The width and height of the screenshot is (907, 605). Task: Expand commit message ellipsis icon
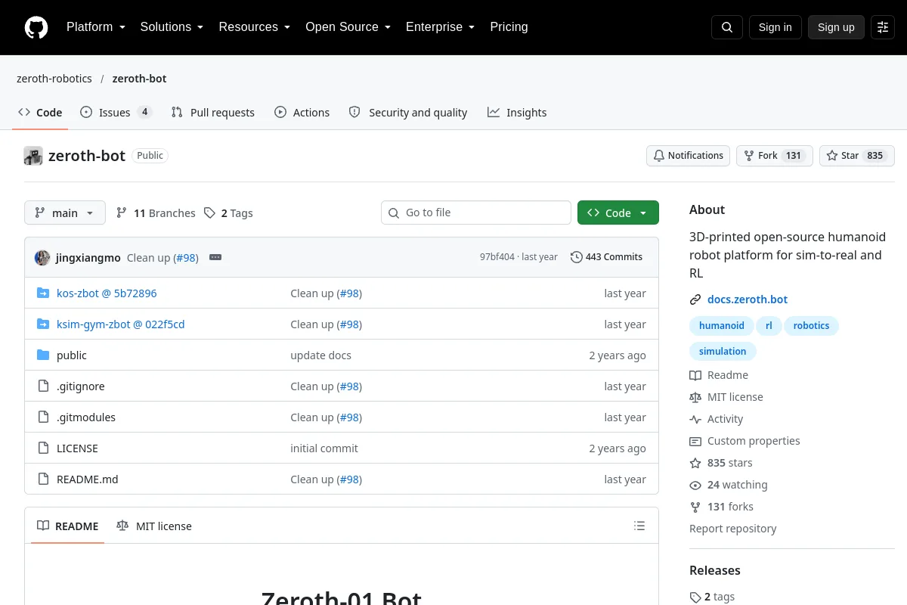[x=215, y=257]
